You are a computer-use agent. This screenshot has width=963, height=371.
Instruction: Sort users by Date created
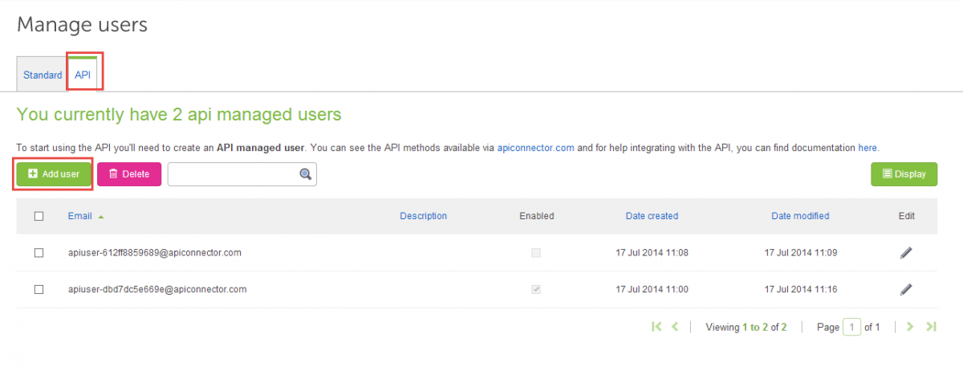point(652,216)
